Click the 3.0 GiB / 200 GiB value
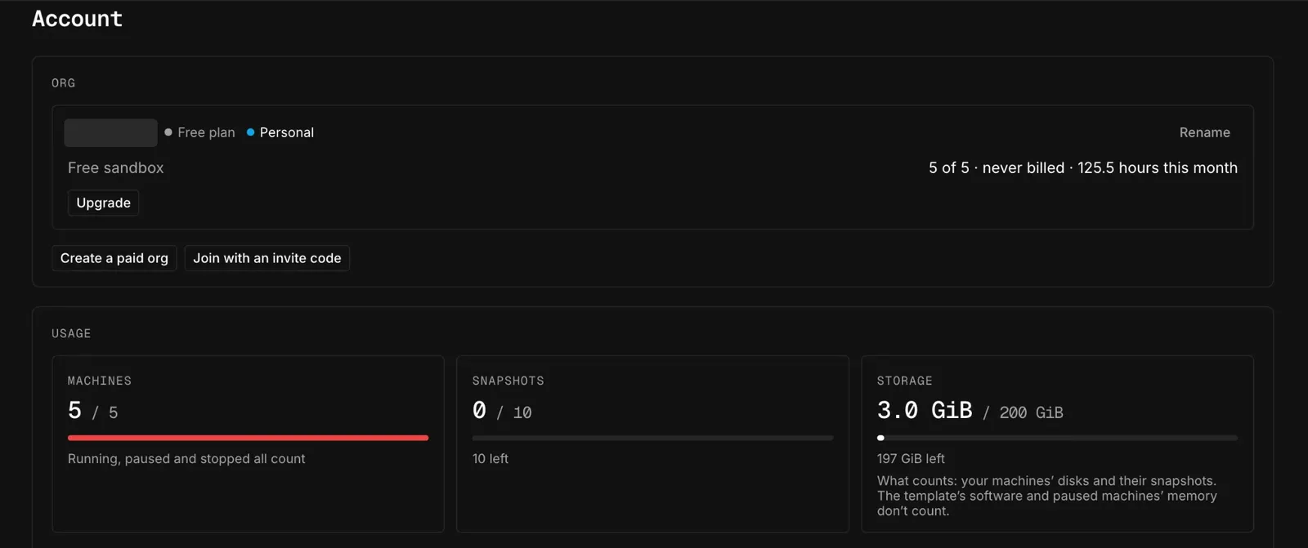 click(x=970, y=410)
